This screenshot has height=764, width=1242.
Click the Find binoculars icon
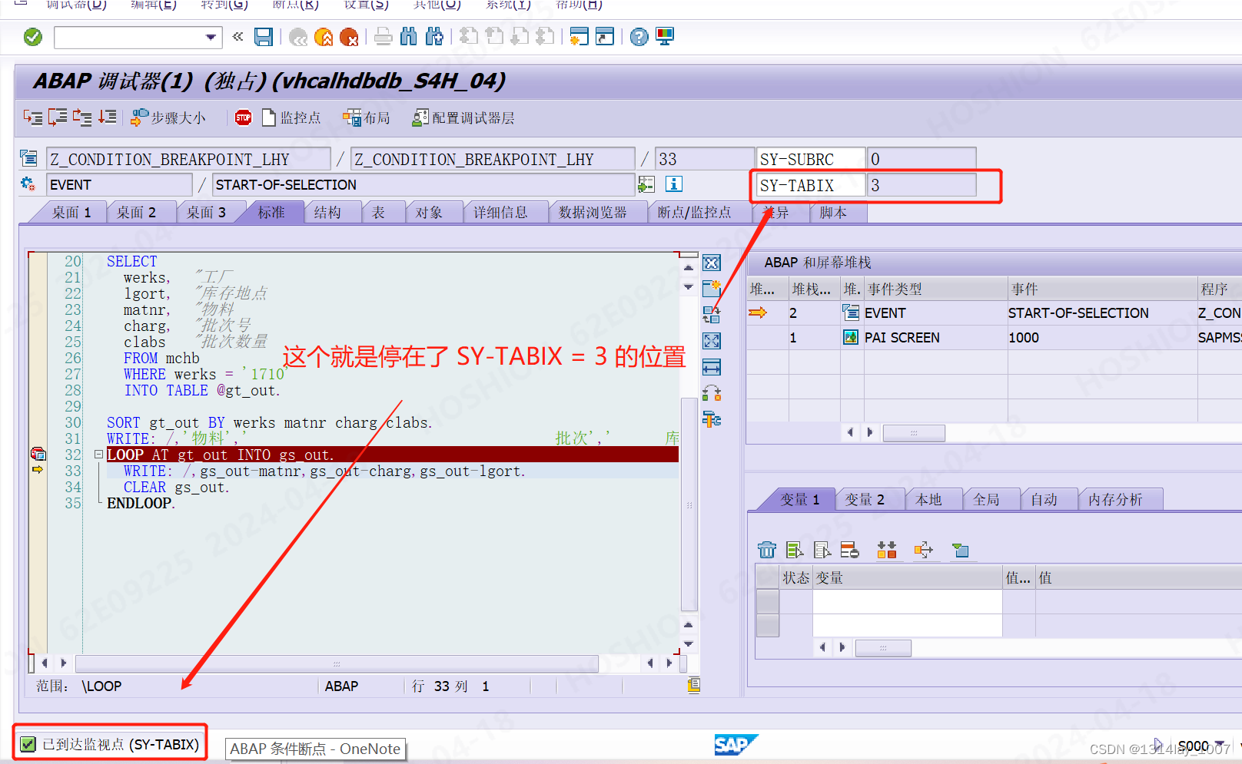tap(409, 37)
